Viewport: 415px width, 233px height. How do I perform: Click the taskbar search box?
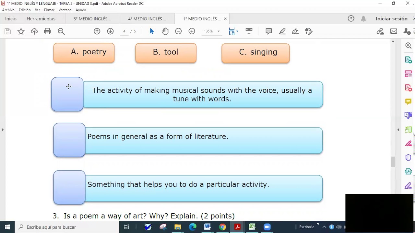tap(67, 227)
